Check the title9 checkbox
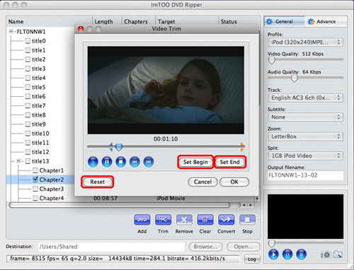Image resolution: width=354 pixels, height=270 pixels. coord(28,124)
